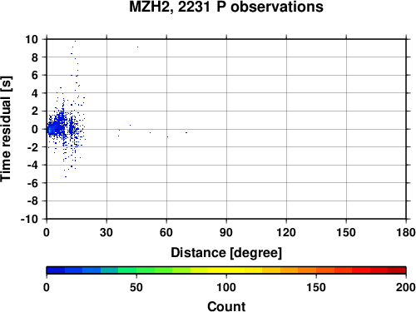Screen dimensions: 416x312
Task: Click y-axis tick label '6'
Action: point(35,75)
